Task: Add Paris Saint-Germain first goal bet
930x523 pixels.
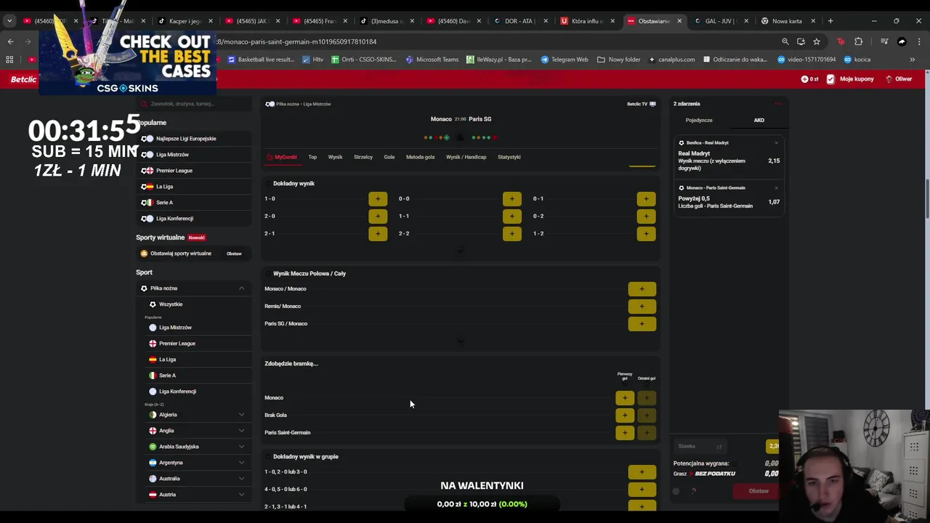Action: (625, 432)
